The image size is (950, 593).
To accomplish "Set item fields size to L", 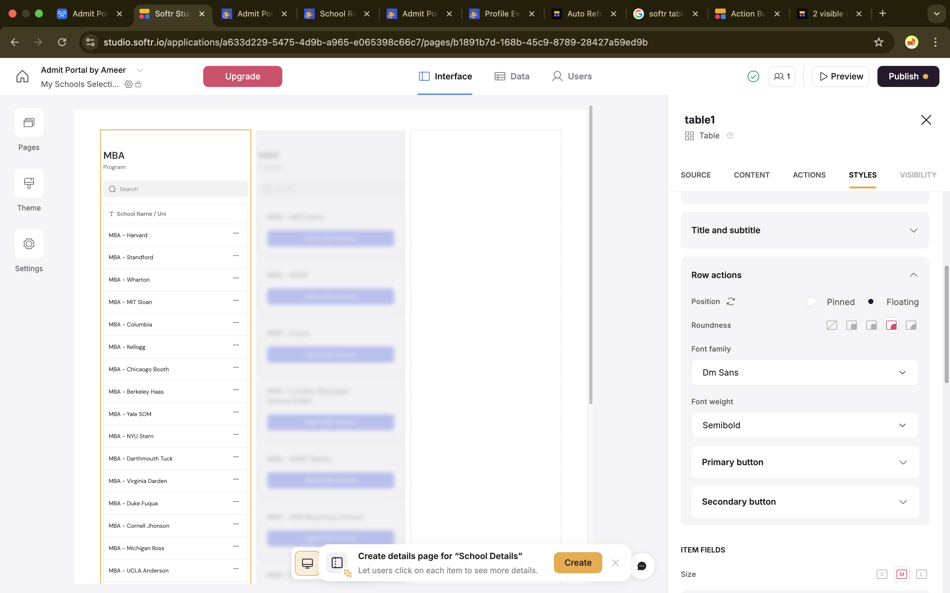I will click(x=921, y=575).
